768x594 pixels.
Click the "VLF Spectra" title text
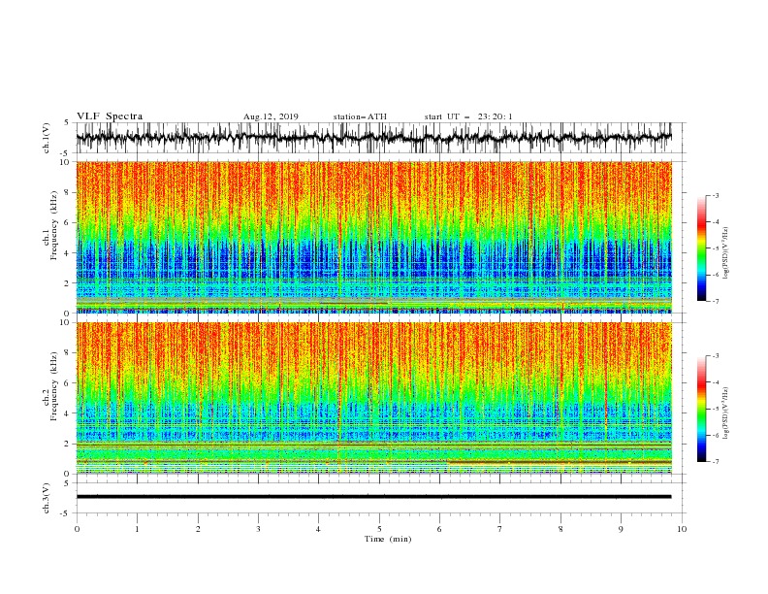click(110, 116)
